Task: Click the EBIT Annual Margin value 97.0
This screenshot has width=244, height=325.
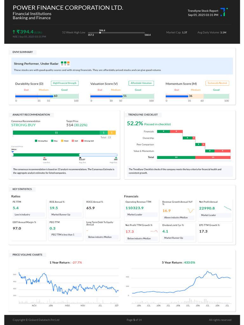Action: (17, 229)
